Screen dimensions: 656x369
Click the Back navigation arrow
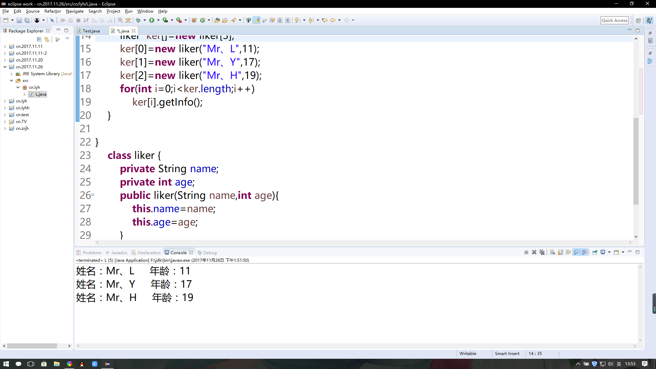point(333,20)
